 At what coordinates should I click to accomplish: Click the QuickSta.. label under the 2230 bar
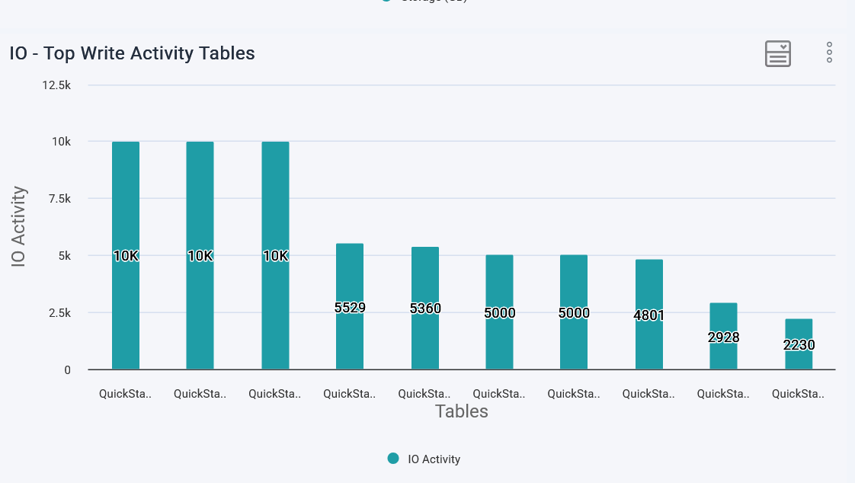pos(798,394)
